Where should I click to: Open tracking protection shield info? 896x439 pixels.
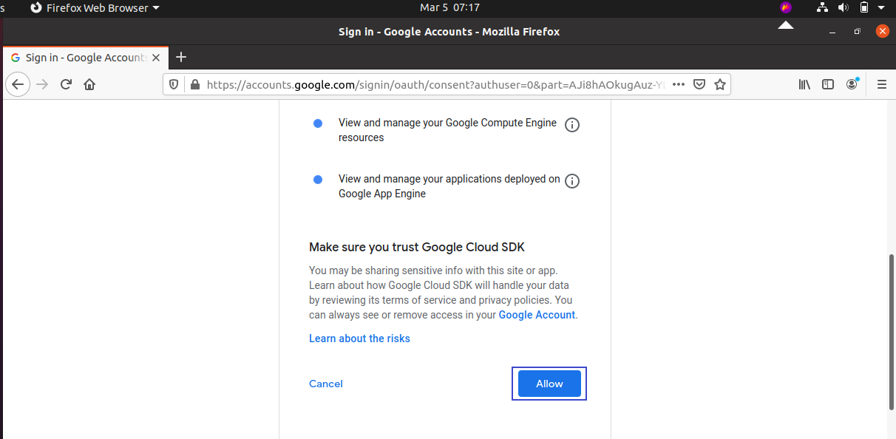click(x=174, y=84)
